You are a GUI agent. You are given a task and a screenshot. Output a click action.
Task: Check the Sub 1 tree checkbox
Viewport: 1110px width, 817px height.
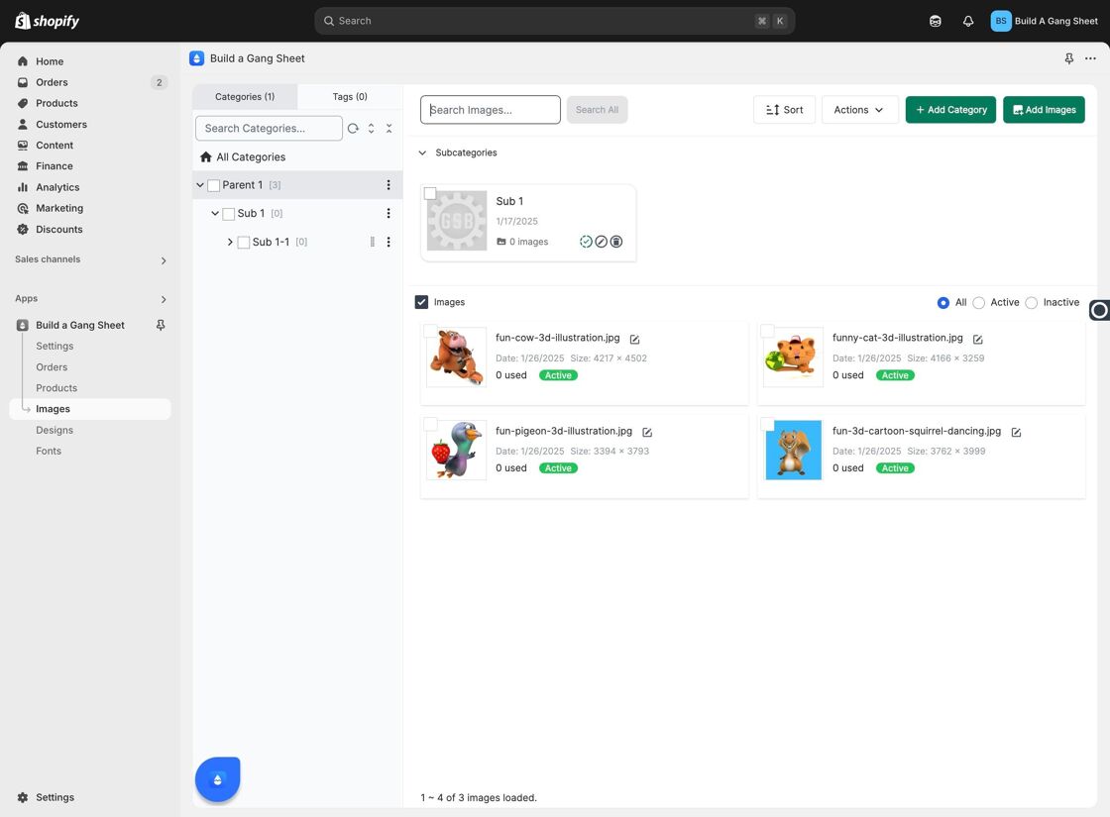tap(228, 214)
